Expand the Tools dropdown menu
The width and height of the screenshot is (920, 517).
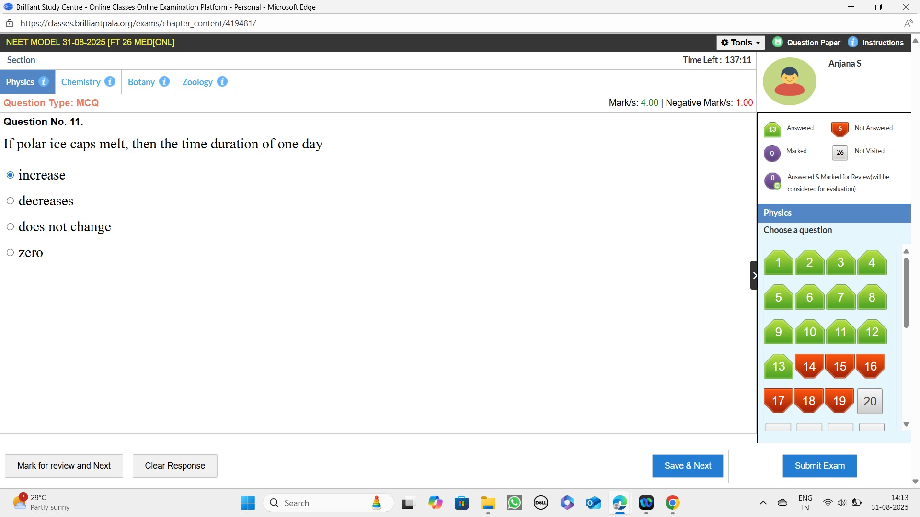(740, 43)
